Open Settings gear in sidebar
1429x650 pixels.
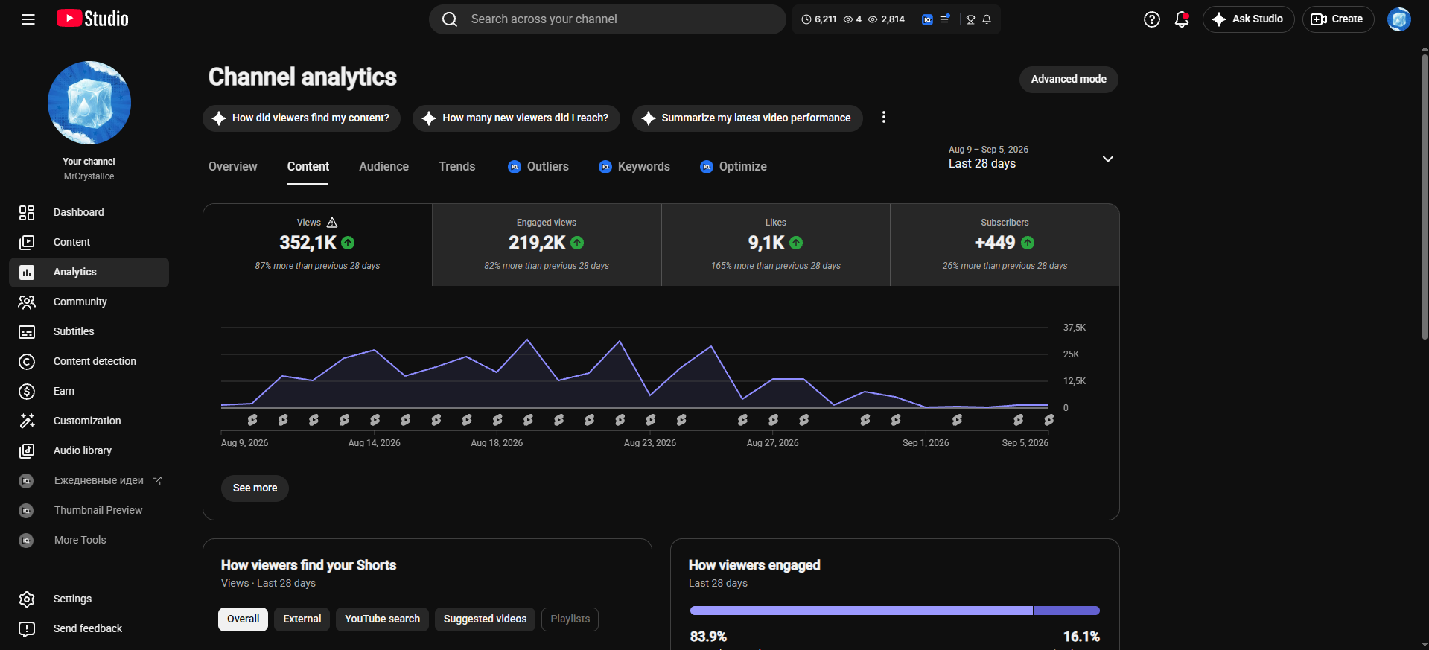(27, 599)
